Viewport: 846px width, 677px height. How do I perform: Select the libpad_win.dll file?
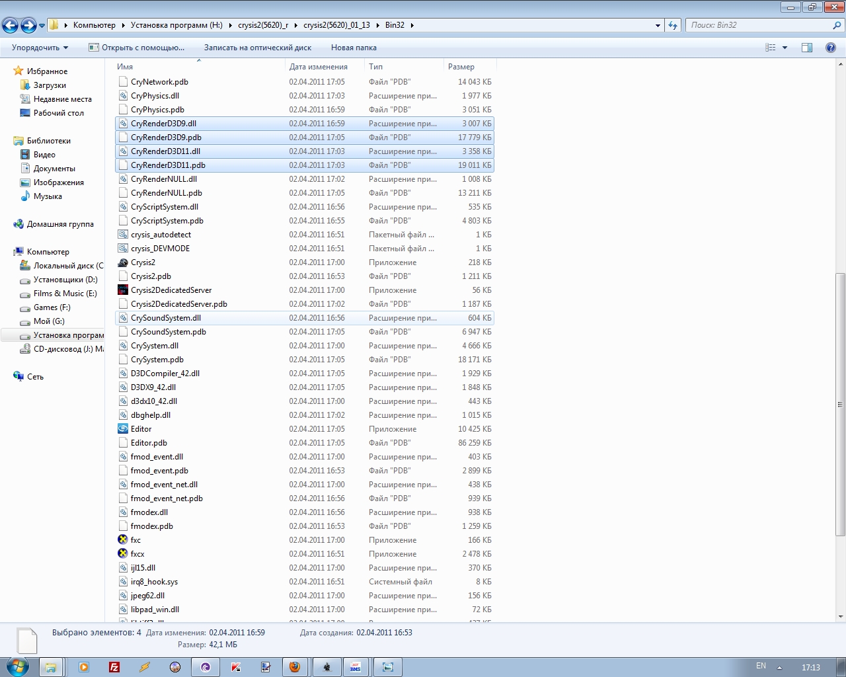305,610
